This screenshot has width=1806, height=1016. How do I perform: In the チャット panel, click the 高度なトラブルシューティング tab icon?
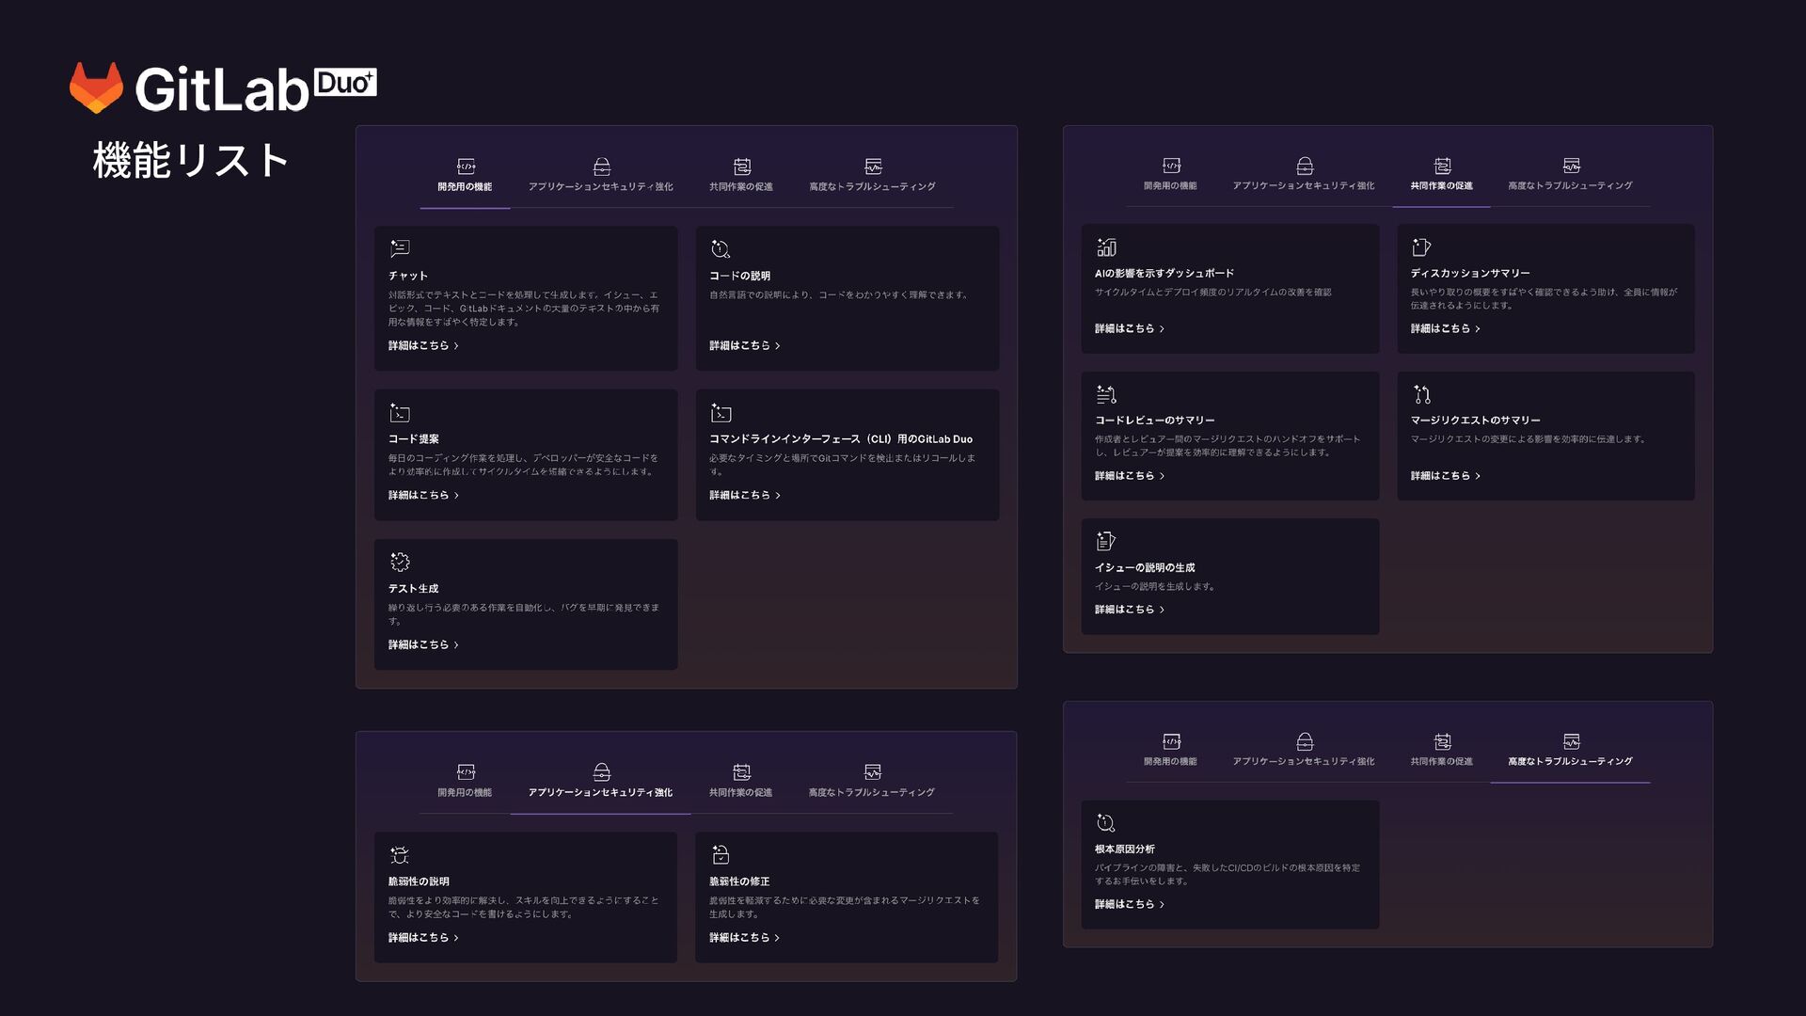coord(873,167)
